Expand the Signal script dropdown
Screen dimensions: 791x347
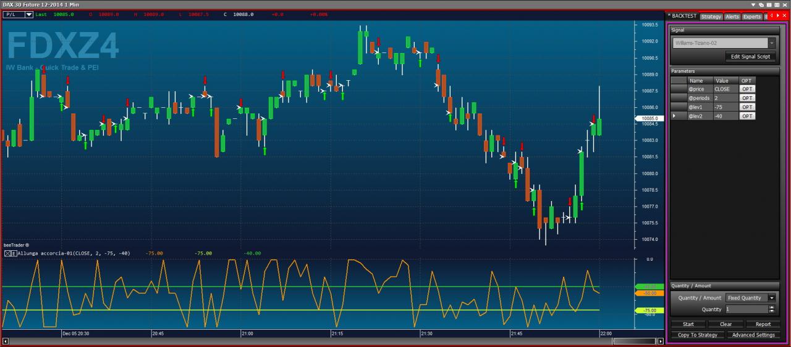(x=771, y=43)
